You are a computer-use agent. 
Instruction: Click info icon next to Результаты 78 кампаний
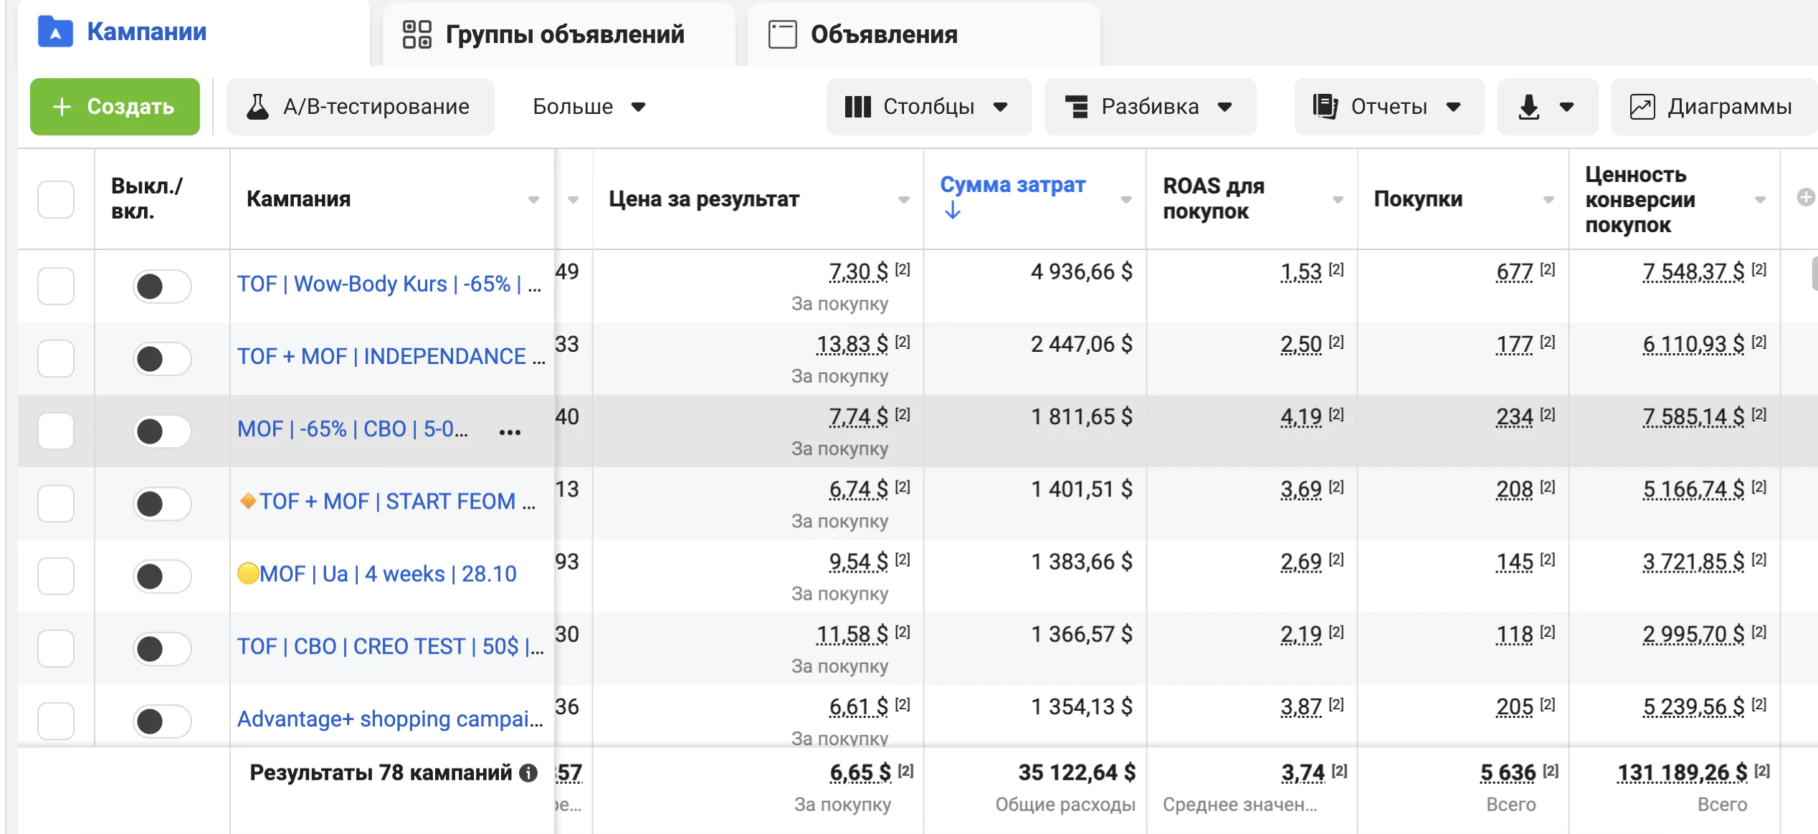point(528,773)
